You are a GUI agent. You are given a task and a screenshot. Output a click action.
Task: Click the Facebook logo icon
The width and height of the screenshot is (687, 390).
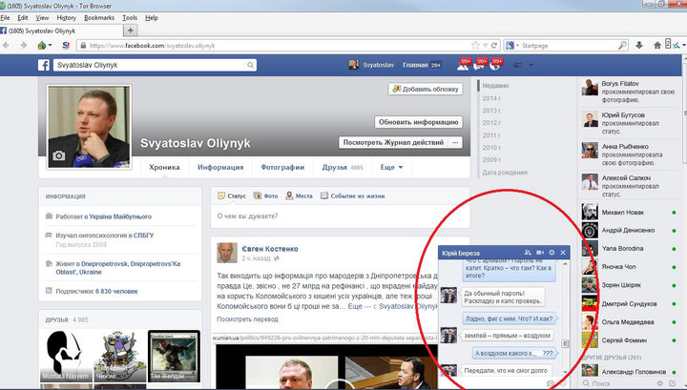click(44, 65)
